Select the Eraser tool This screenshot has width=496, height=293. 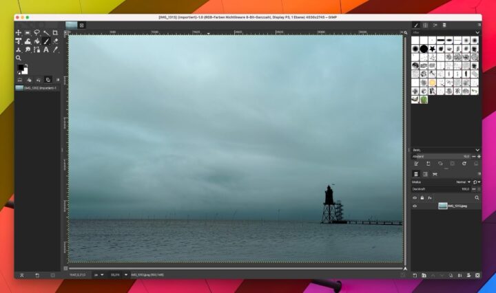click(55, 41)
